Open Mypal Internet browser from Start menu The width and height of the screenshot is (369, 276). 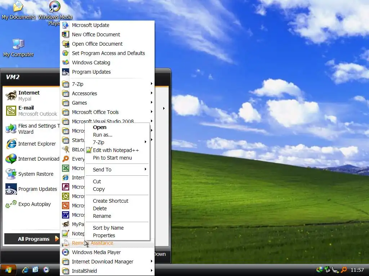point(32,96)
